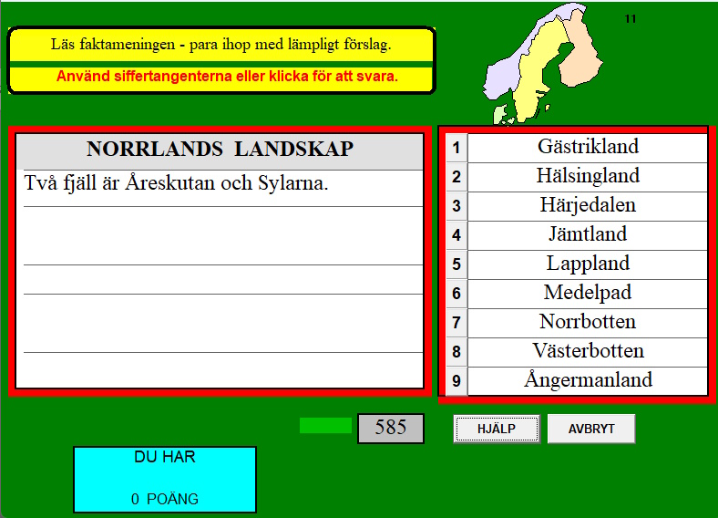Screen dimensions: 718x518
Task: Click the fact sentence about Åreskutan and Sylarna
Action: [176, 184]
